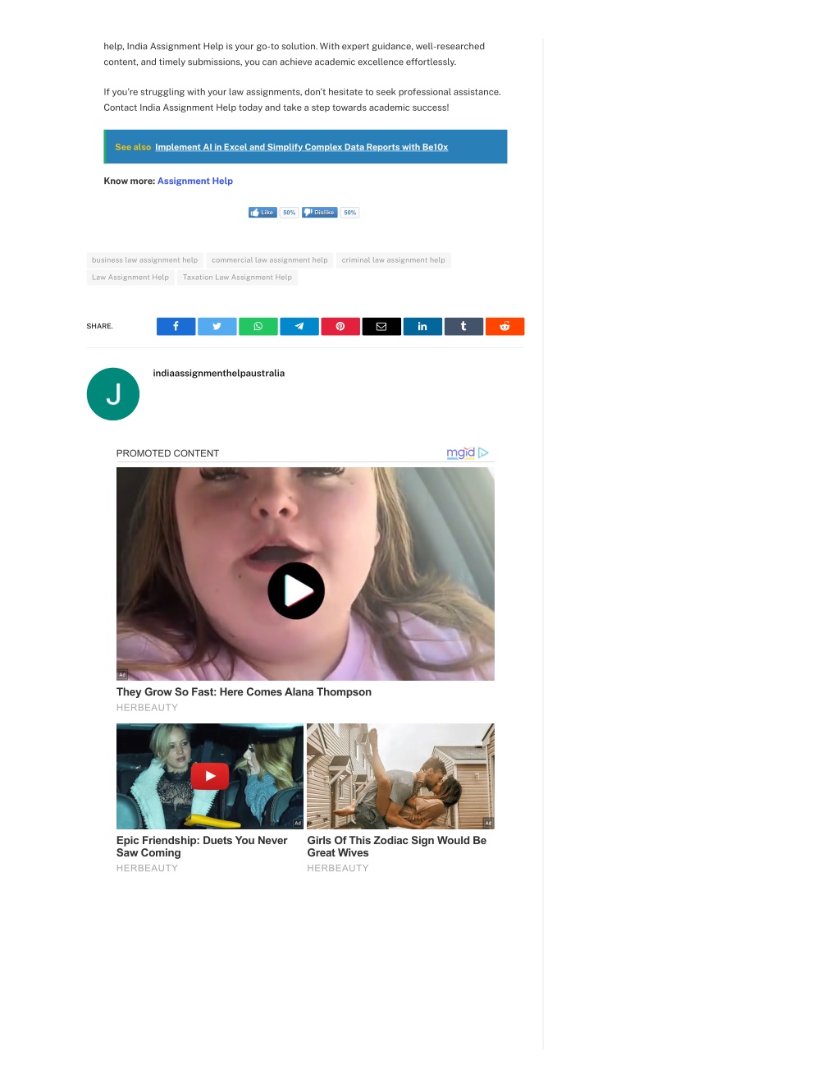Click the Ad badge on Epic Friendship thumbnail
This screenshot has height=1088, width=840.
(298, 823)
